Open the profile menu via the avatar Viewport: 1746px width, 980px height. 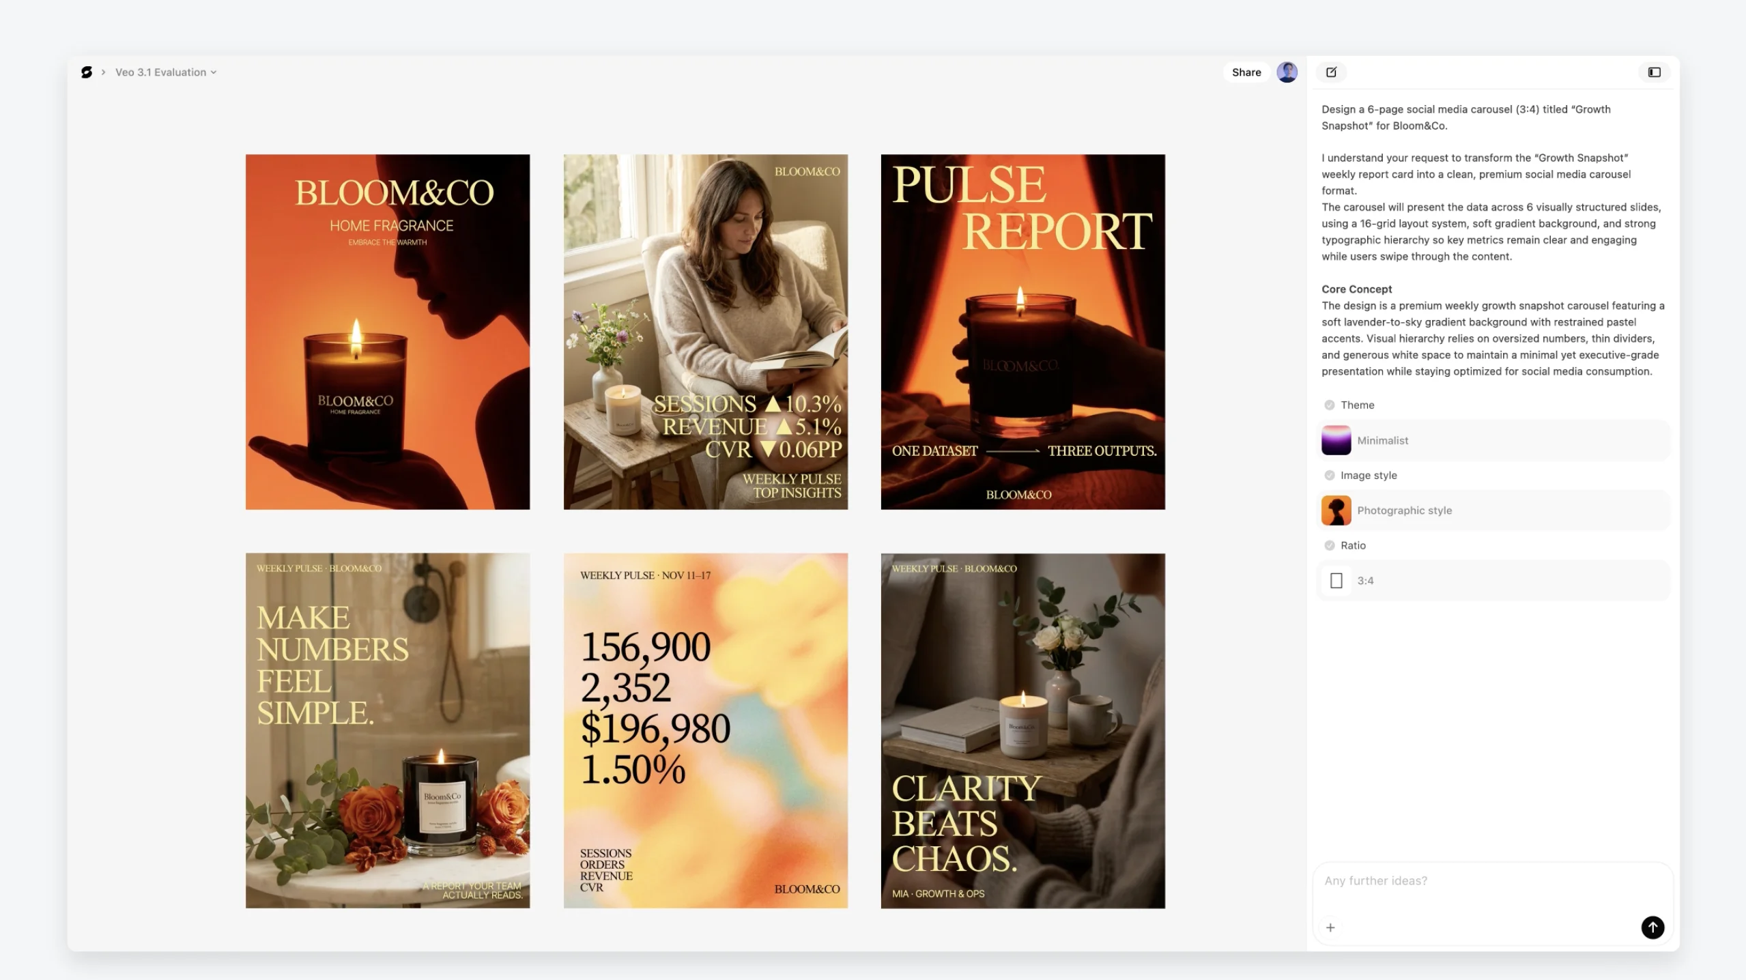pos(1286,72)
